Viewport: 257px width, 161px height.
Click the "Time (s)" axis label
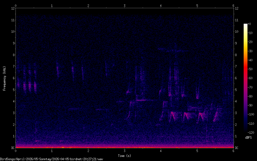click(124, 156)
